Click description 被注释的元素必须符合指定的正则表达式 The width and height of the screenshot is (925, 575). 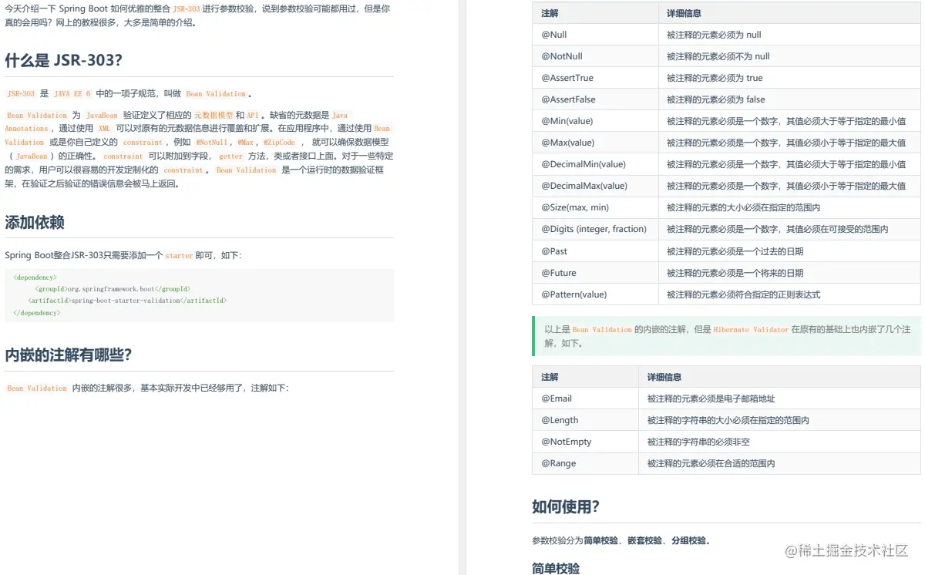point(744,294)
